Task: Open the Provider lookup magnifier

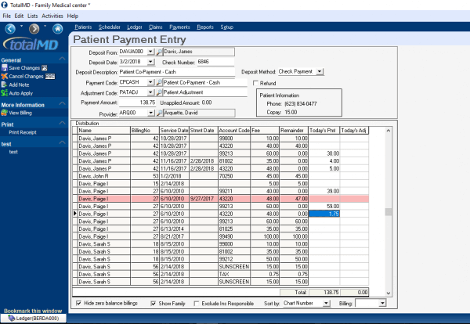Action: 160,113
